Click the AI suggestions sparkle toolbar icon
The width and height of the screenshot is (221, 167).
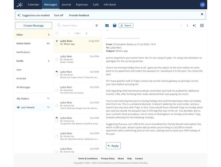(x=194, y=26)
